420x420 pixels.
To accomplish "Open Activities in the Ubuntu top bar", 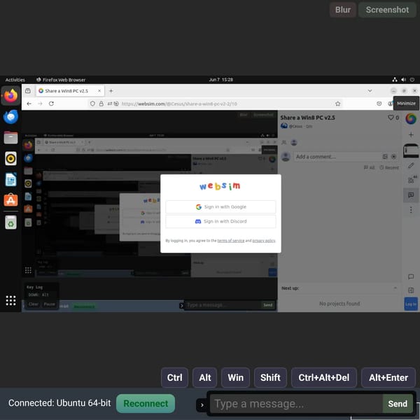I will tap(15, 80).
